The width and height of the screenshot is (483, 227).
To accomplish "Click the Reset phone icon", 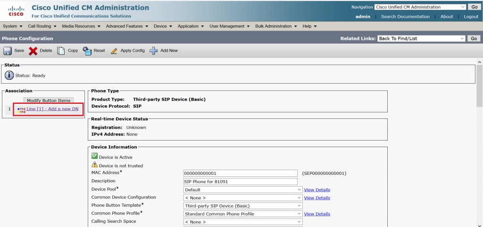I will [x=87, y=50].
